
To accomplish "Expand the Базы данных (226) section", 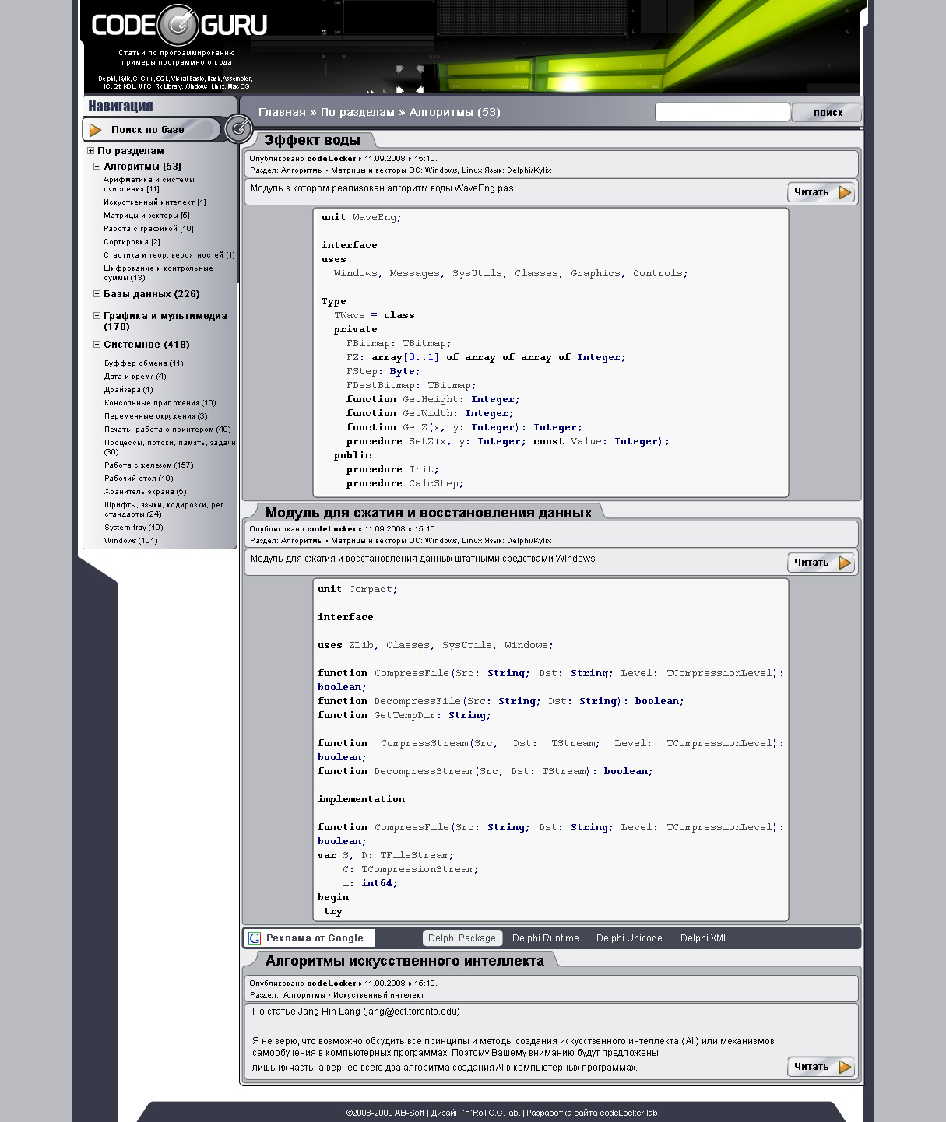I will click(97, 294).
